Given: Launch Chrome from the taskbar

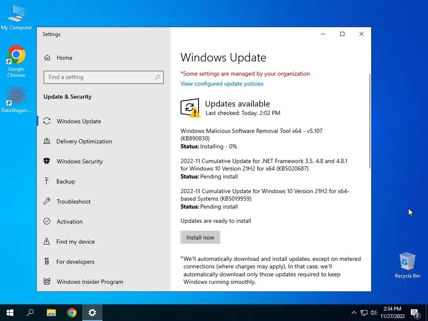Looking at the screenshot, I should pyautogui.click(x=72, y=313).
